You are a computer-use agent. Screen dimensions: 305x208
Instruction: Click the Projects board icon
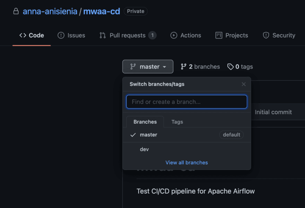219,36
